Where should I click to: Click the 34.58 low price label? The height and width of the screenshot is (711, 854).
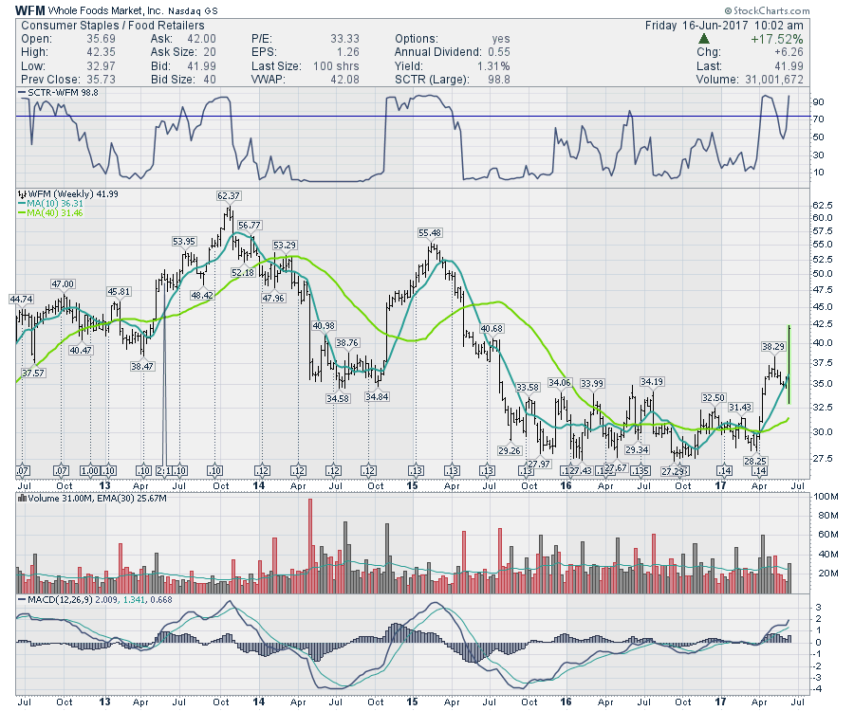[x=338, y=399]
